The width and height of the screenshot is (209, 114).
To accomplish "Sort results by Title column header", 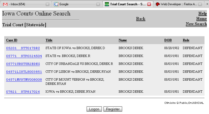I will (x=49, y=40).
